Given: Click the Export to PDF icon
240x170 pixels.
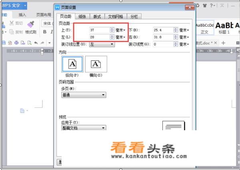Looking at the screenshot, I should (x=10, y=43).
